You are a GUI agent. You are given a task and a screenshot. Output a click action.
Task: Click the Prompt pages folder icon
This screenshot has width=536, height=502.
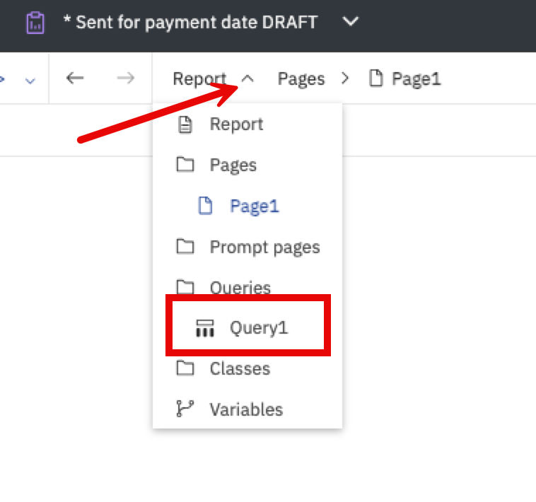[x=185, y=246]
